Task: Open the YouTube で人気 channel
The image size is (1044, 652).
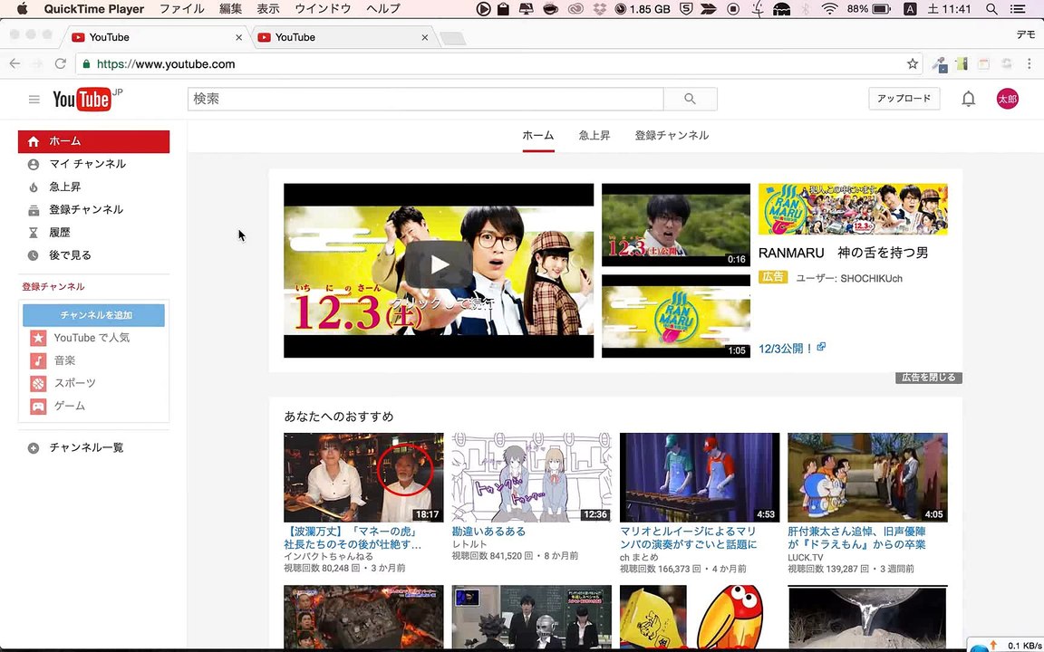Action: (x=93, y=338)
